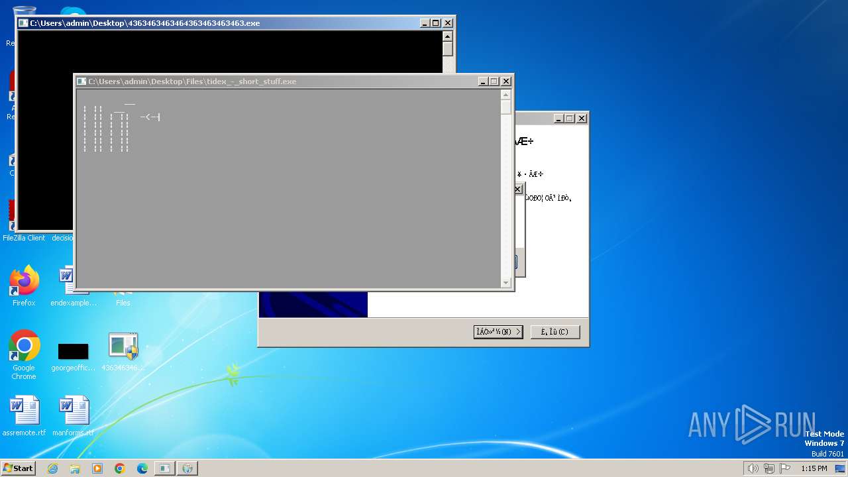Click the back console scroll up arrow

pos(448,36)
